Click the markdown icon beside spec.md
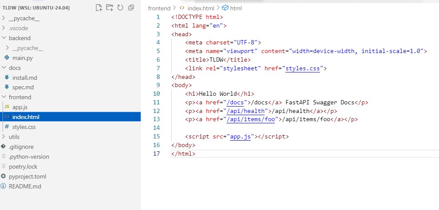This screenshot has width=439, height=210. (x=7, y=87)
